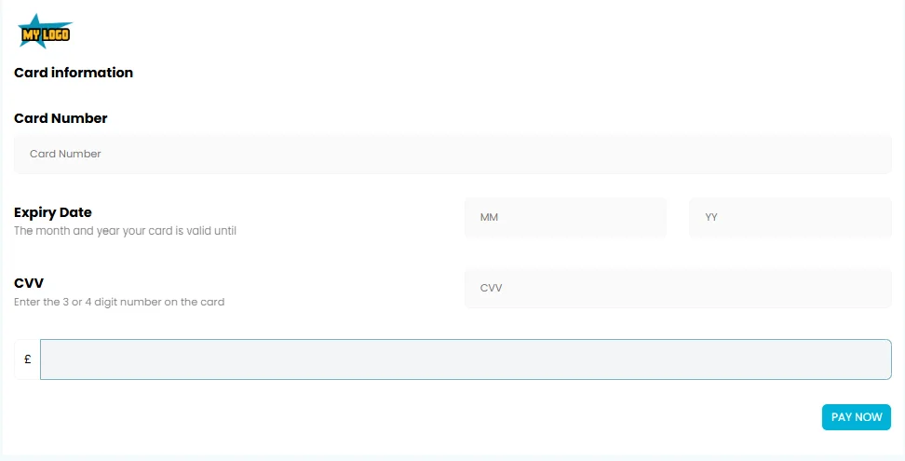Focus the Card Number input field
Screen dimensions: 905x461
[x=452, y=155]
